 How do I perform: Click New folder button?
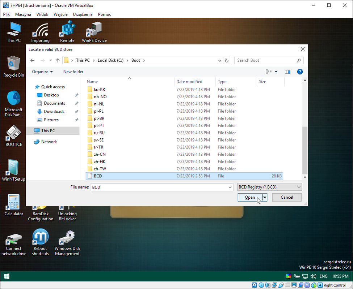click(x=73, y=72)
